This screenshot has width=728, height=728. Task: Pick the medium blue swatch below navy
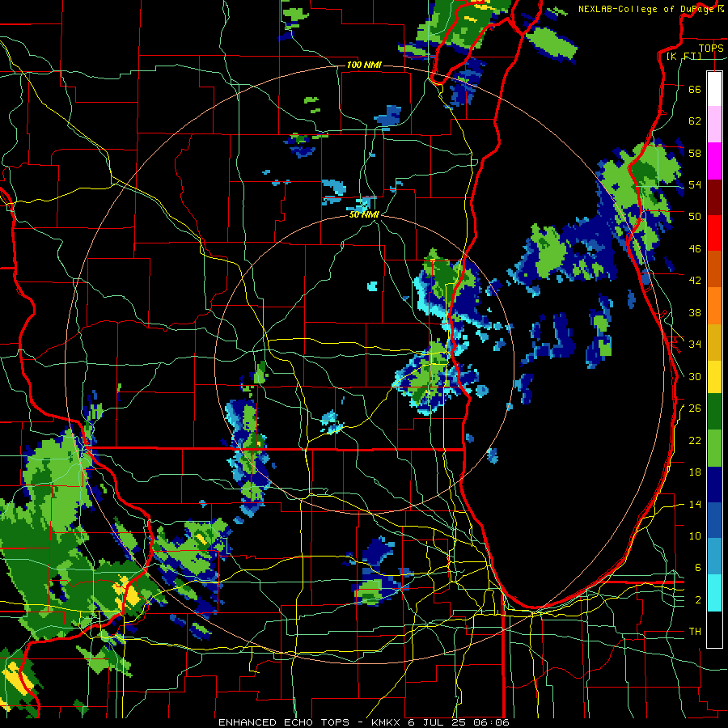[714, 520]
